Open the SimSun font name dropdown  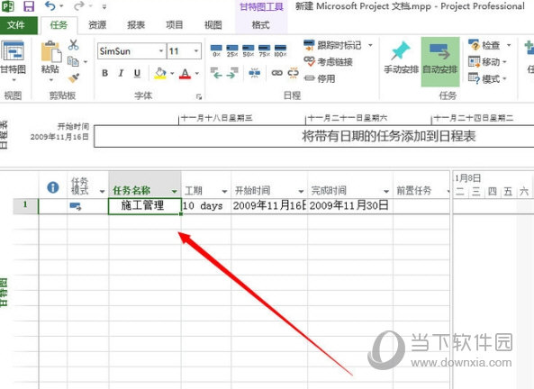click(x=161, y=51)
